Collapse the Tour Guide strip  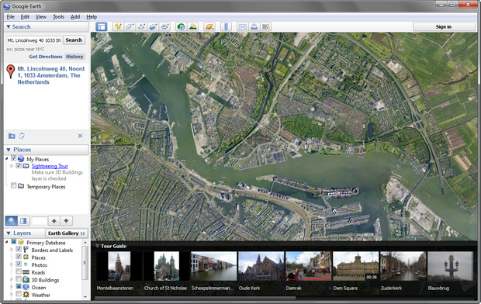click(97, 246)
